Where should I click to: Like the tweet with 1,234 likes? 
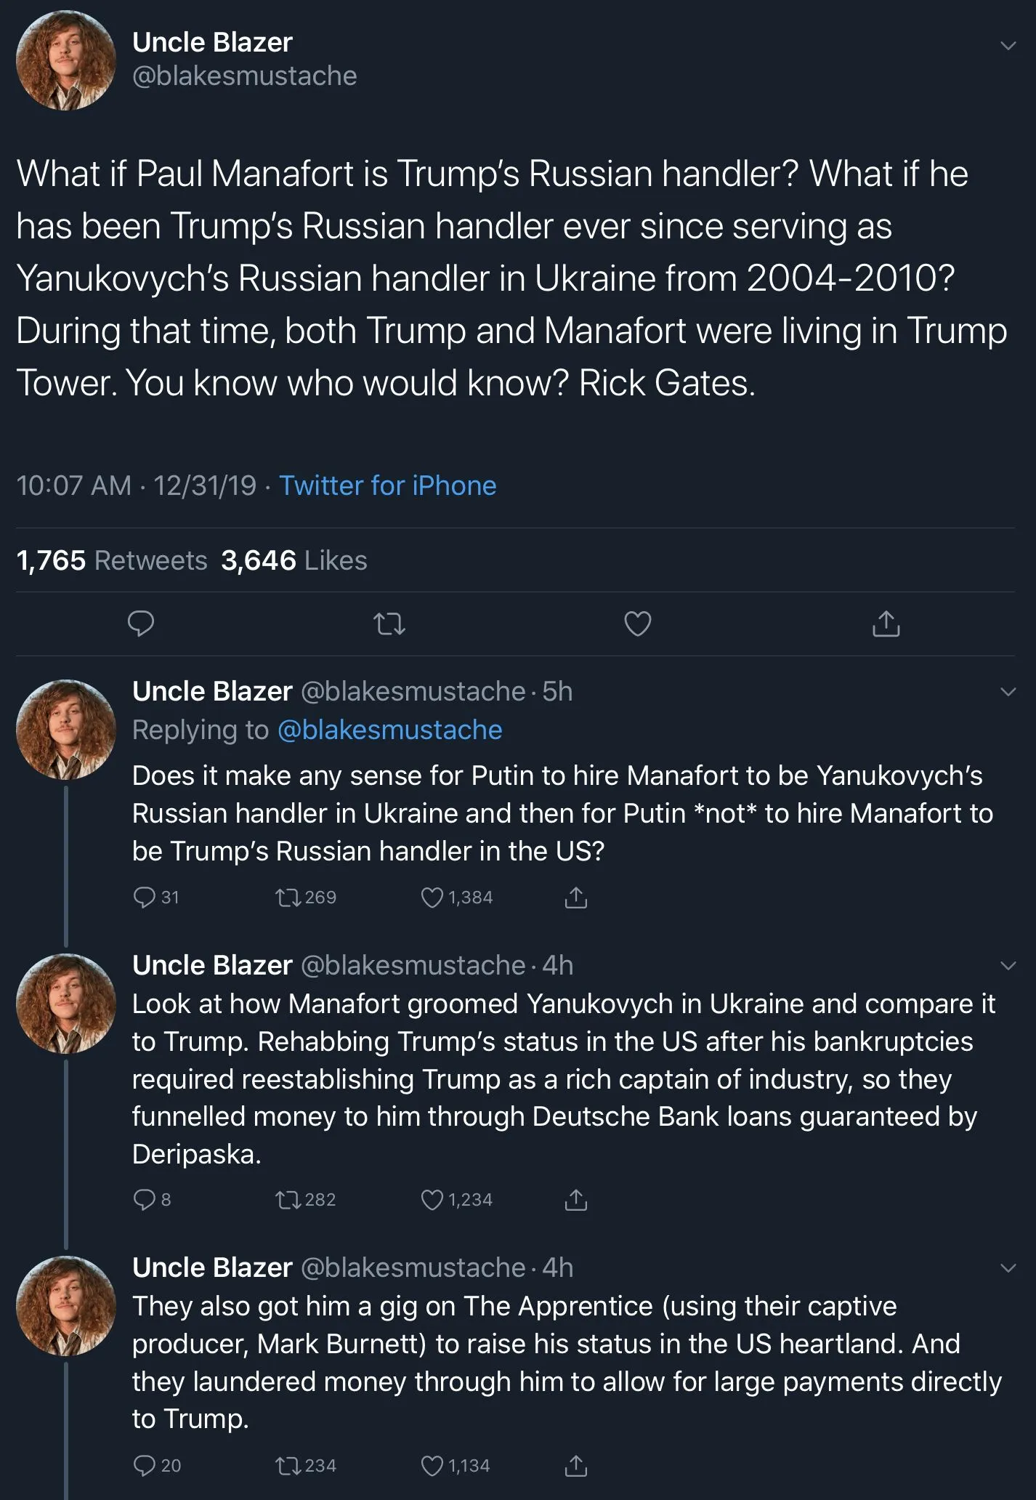pyautogui.click(x=432, y=1200)
